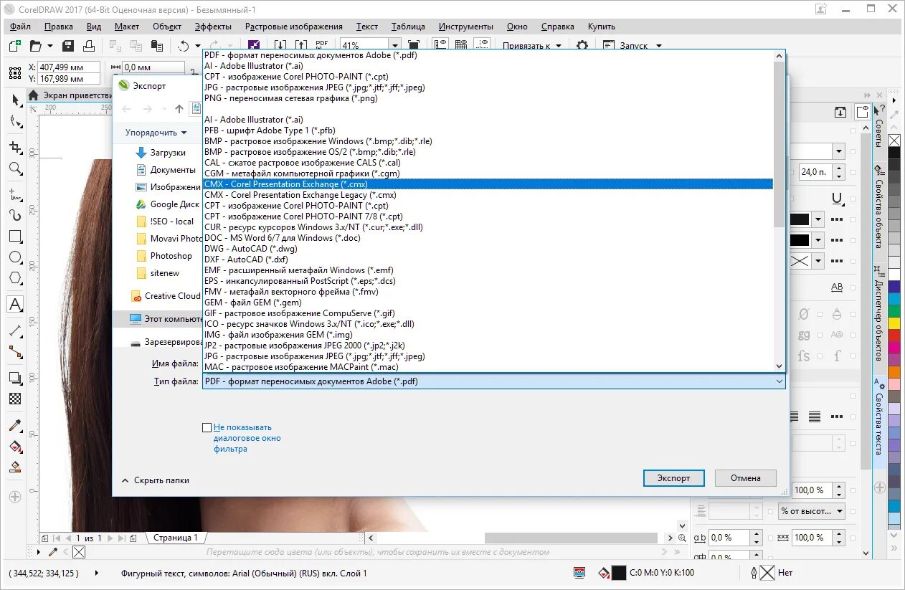
Task: Click the 'Отмена' button
Action: click(746, 478)
